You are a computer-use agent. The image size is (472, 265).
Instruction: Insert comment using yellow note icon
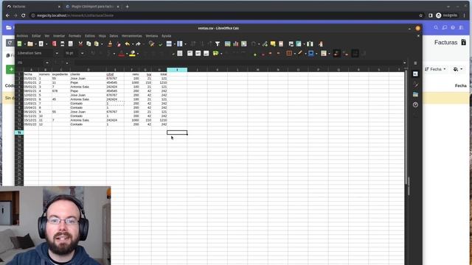coord(273,44)
